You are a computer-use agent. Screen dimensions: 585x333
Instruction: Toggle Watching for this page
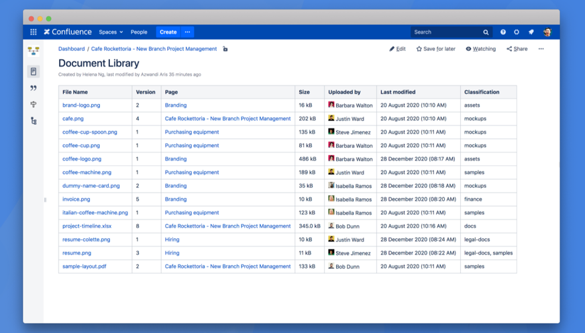pos(480,49)
